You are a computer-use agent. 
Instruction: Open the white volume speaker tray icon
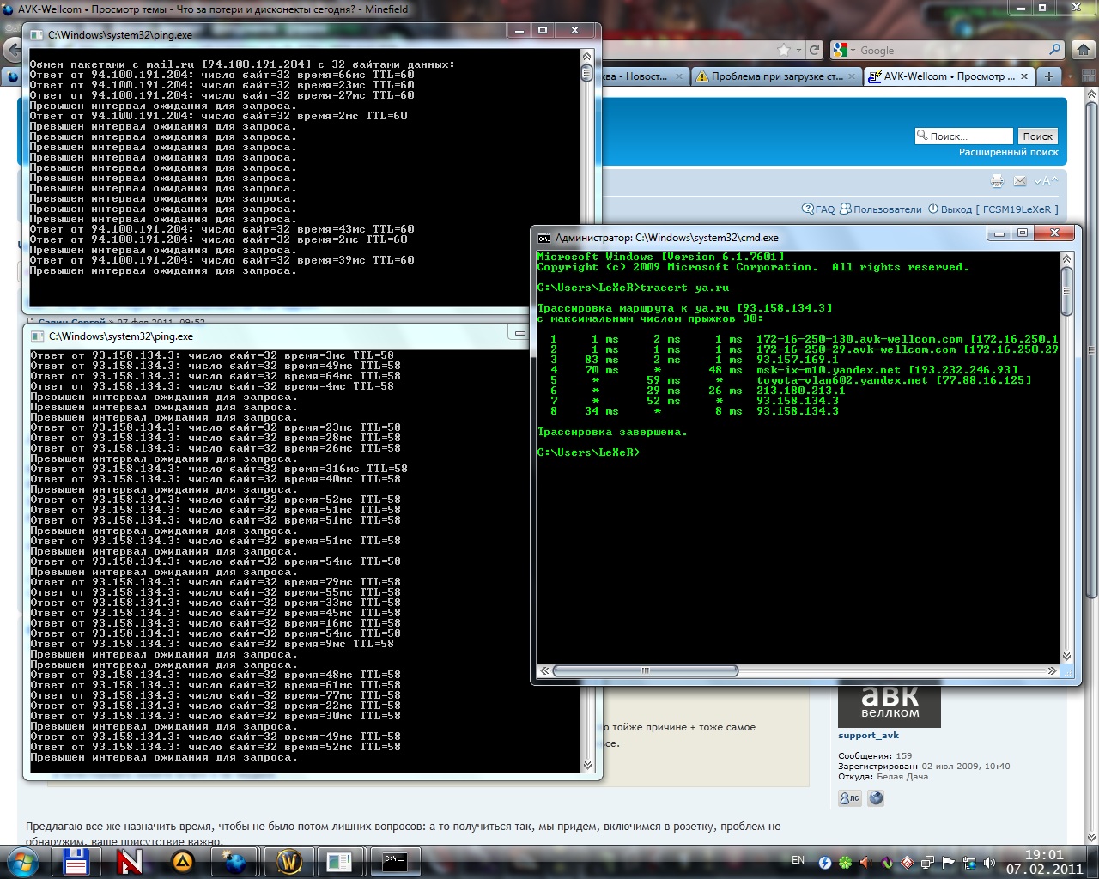click(x=989, y=862)
